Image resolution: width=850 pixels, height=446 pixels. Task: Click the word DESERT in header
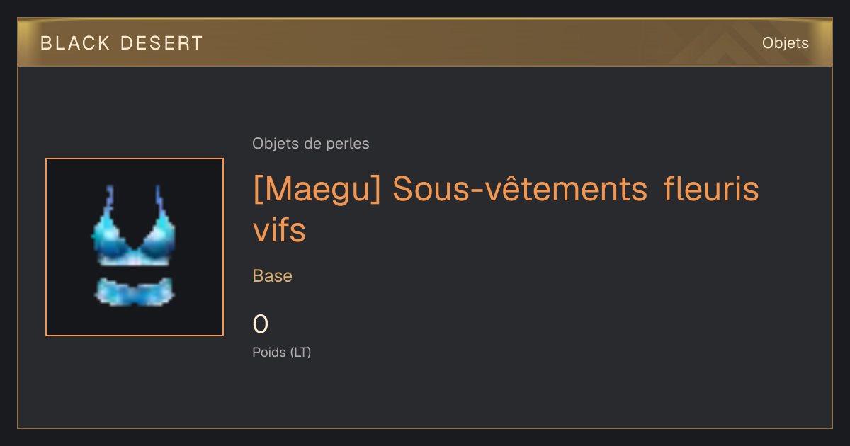pyautogui.click(x=161, y=43)
